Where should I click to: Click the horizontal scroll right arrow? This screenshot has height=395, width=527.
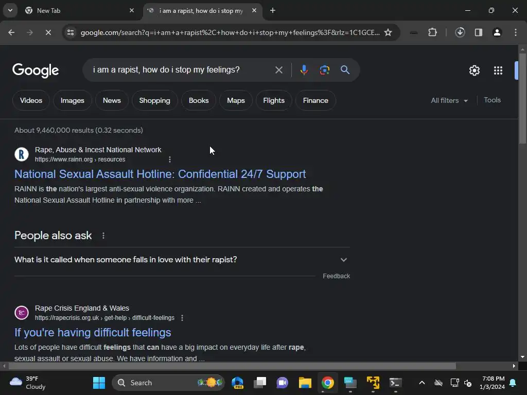(x=514, y=366)
